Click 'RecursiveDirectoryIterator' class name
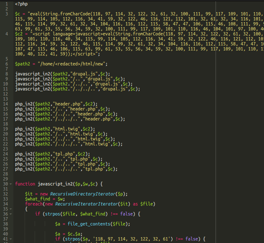This screenshot has height=243, width=264. pyautogui.click(x=83, y=194)
